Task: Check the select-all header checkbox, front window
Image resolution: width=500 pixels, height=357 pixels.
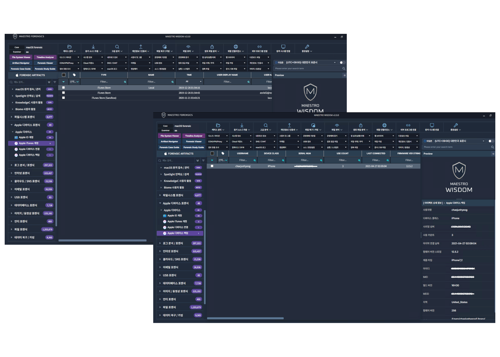Action: (x=212, y=153)
